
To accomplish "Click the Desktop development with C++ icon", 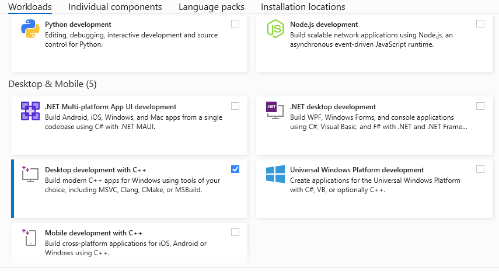I will coord(30,173).
